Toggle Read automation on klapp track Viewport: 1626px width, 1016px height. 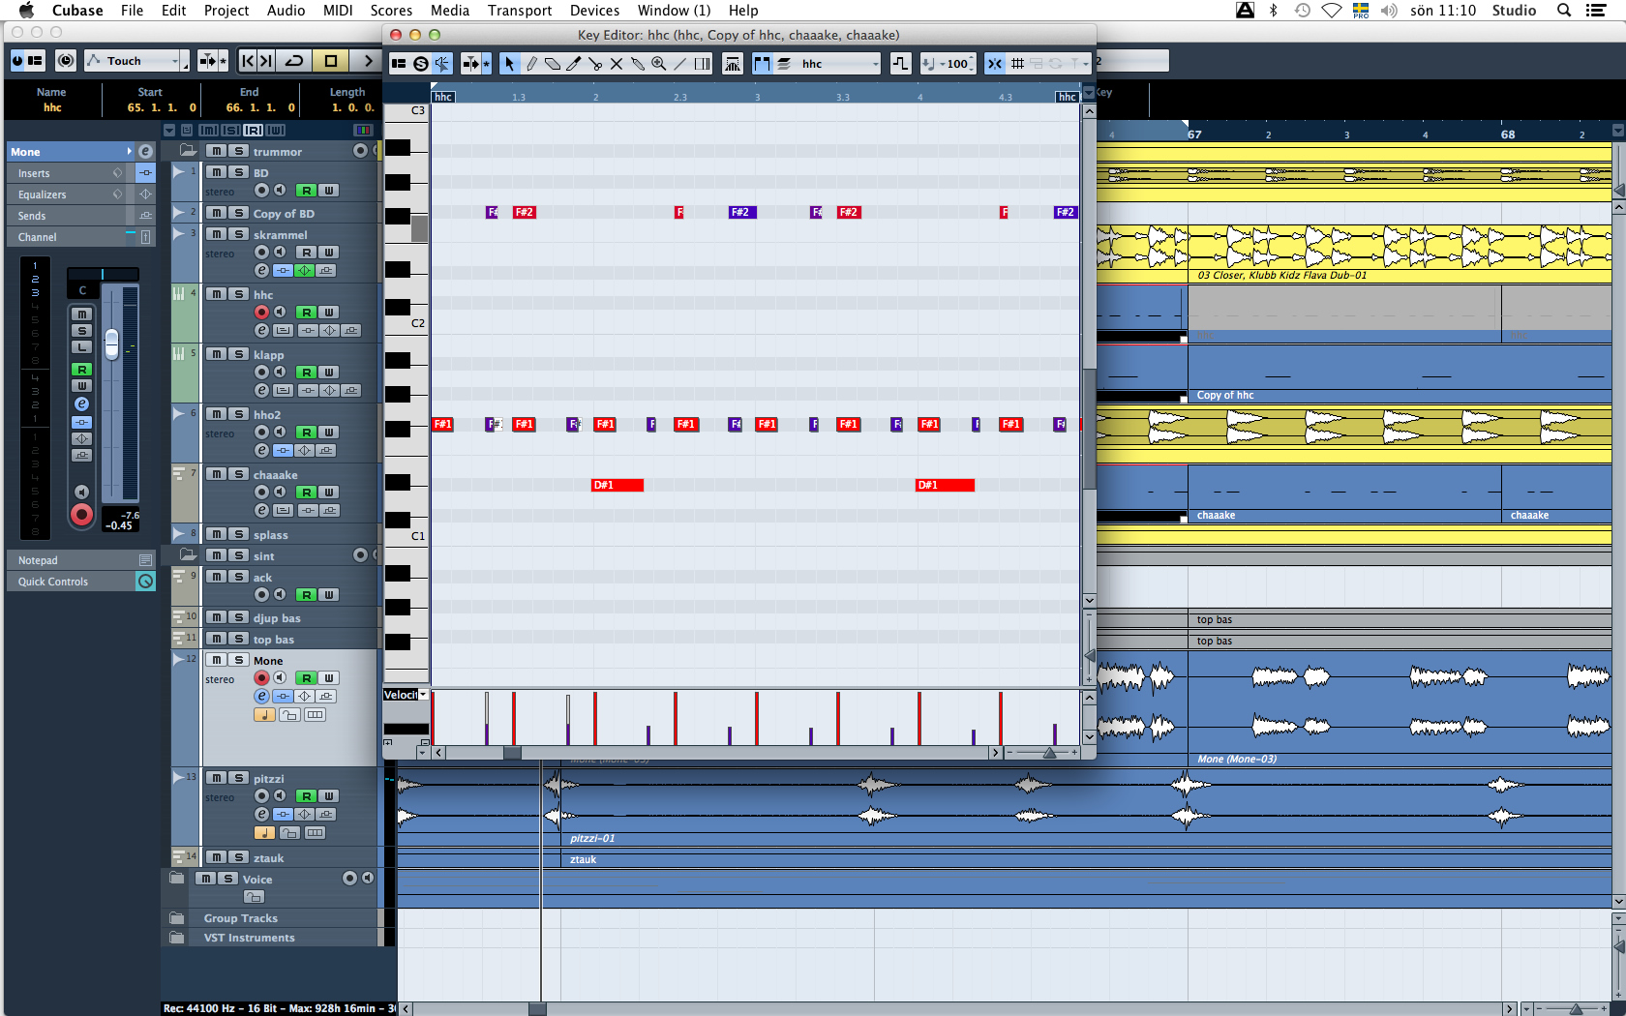(x=306, y=373)
